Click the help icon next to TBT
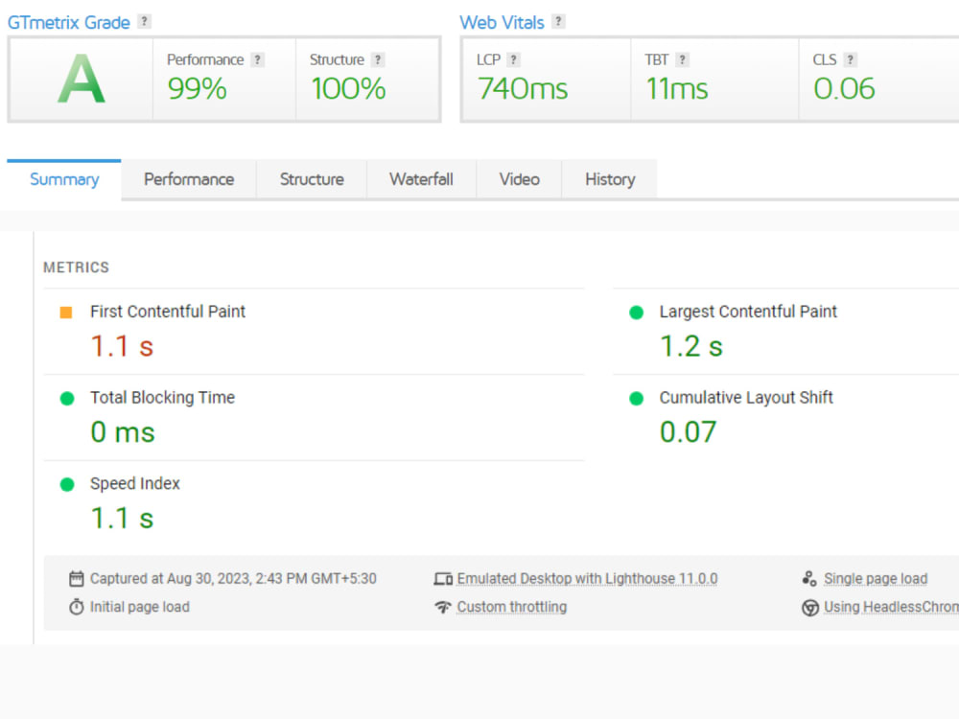Image resolution: width=959 pixels, height=719 pixels. click(x=683, y=59)
